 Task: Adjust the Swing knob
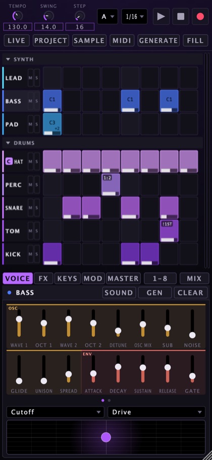[x=48, y=16]
